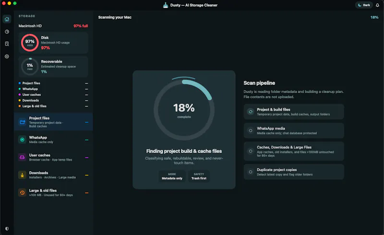Click the 18% indicator at top right

click(374, 17)
